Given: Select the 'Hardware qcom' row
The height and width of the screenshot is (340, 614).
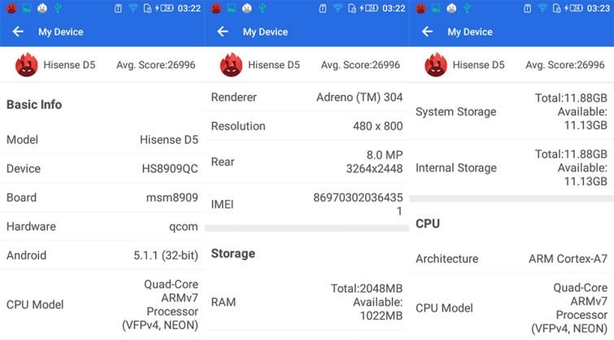Looking at the screenshot, I should 102,226.
